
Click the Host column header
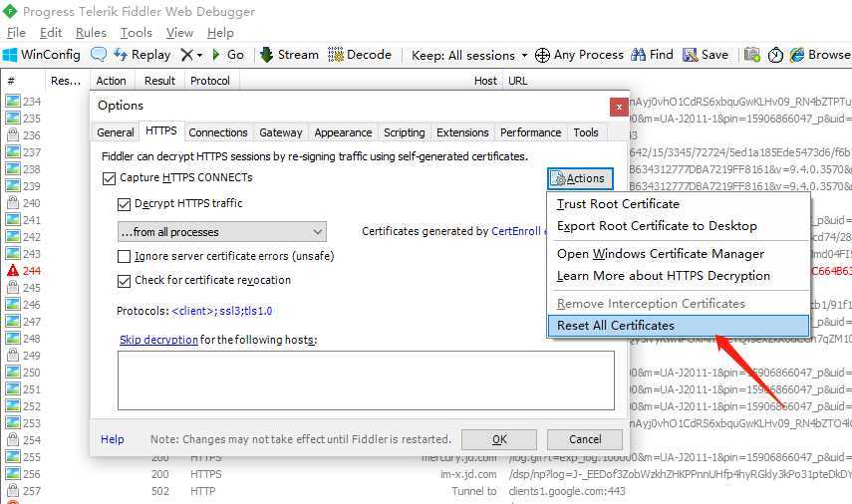484,81
